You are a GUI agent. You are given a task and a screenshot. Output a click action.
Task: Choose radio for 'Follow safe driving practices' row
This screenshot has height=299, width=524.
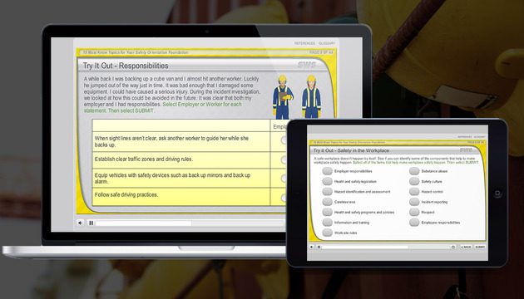(x=284, y=198)
